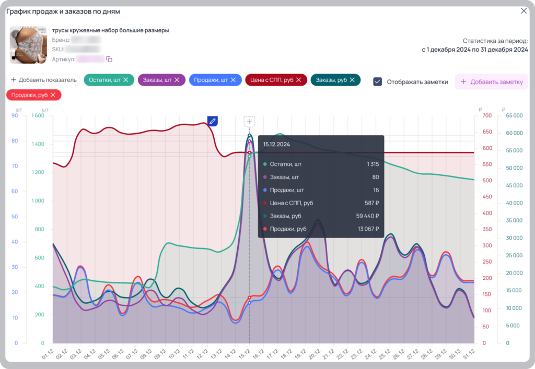Click the 31.12 date on the axis
535x369 pixels.
click(469, 354)
